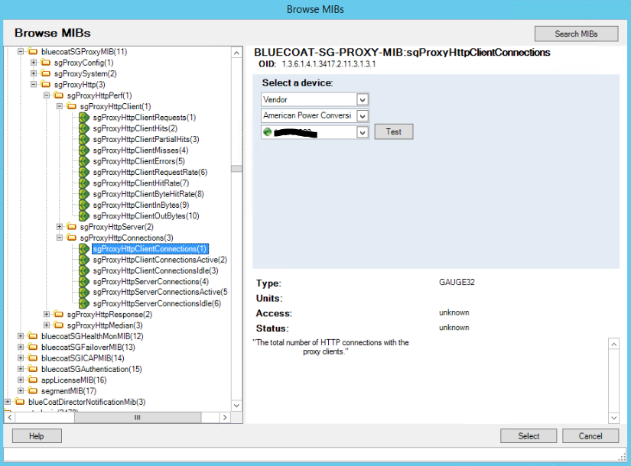Screen dimensions: 631x466
Task: Click the green device status icon
Action: pos(267,132)
